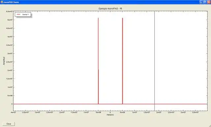Click the '1e+07' label on the Hertzios axis

(x=135, y=112)
